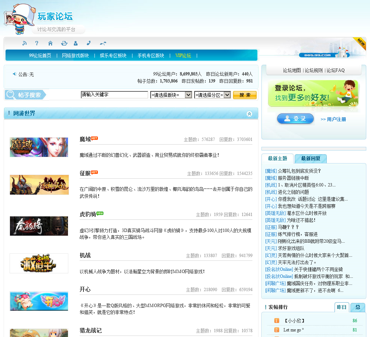Screen dimensions: 370x337
Task: Select the 昨日 ranking tab
Action: [x=342, y=307]
